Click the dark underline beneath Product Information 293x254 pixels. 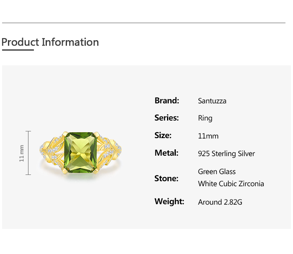point(18,50)
